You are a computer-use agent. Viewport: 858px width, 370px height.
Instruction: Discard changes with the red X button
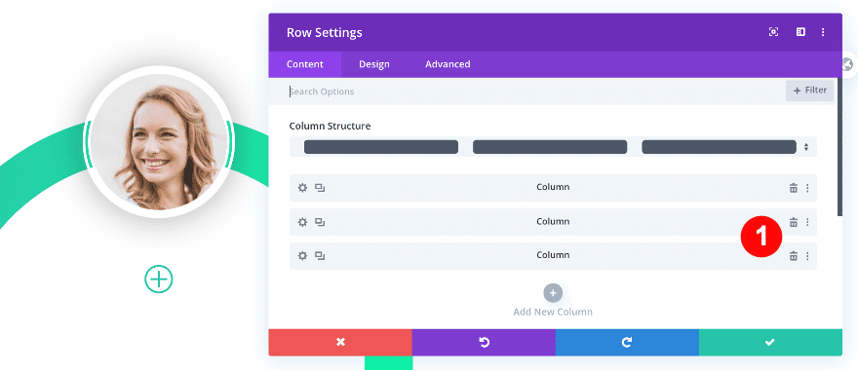340,342
